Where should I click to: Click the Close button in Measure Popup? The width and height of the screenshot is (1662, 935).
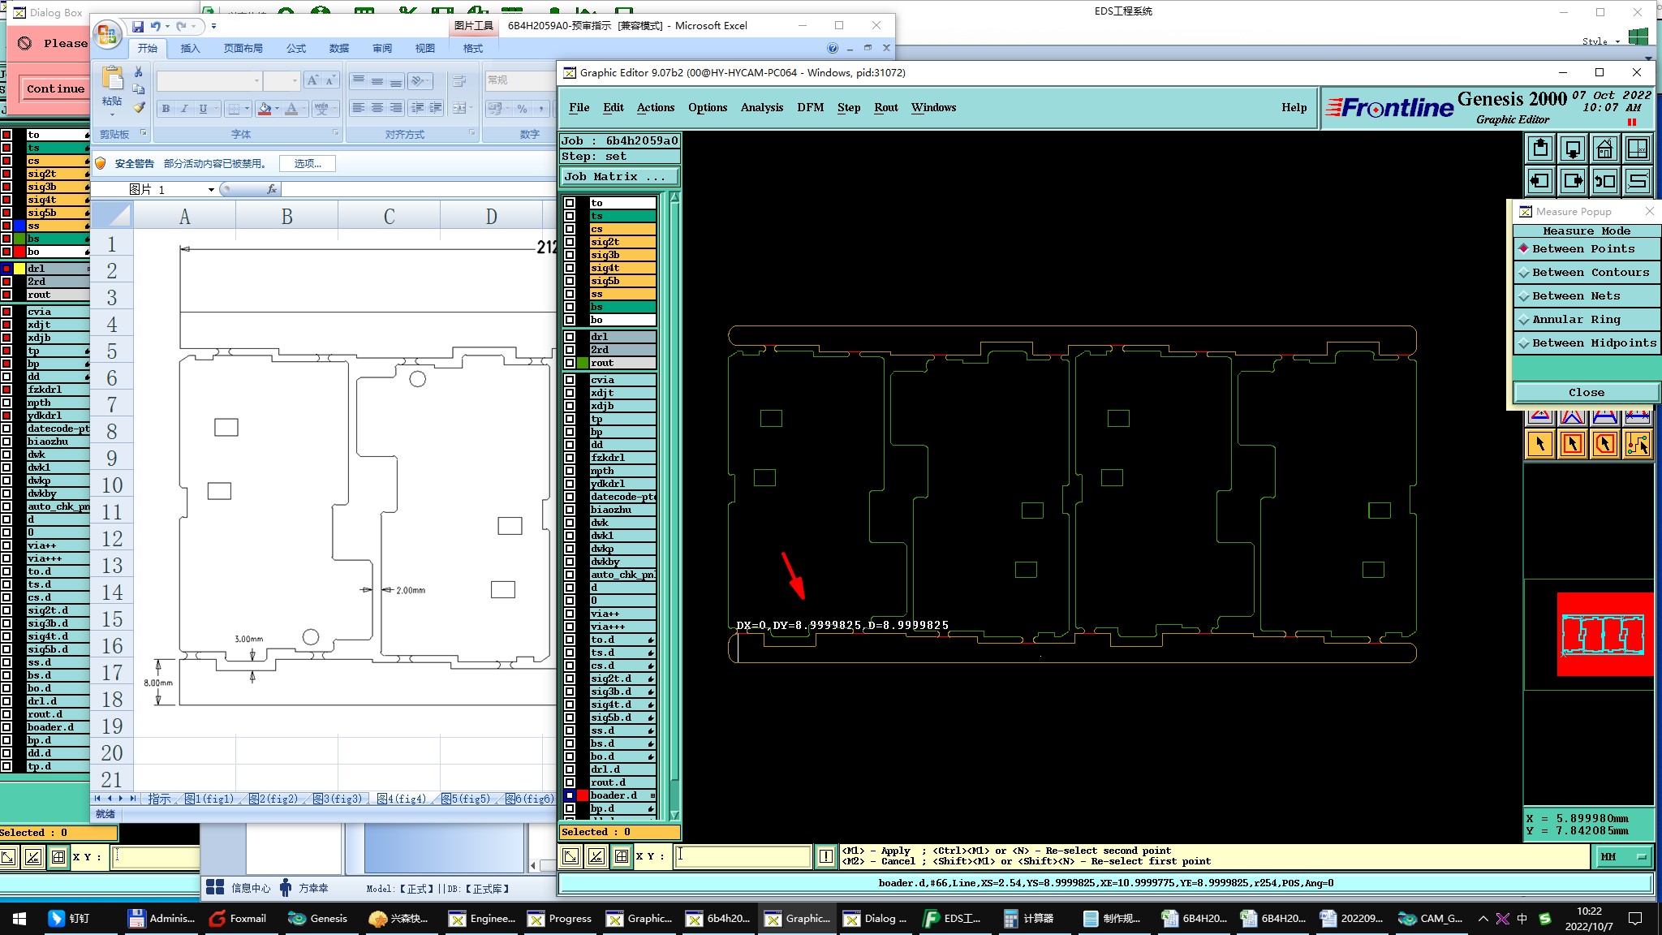[1586, 392]
